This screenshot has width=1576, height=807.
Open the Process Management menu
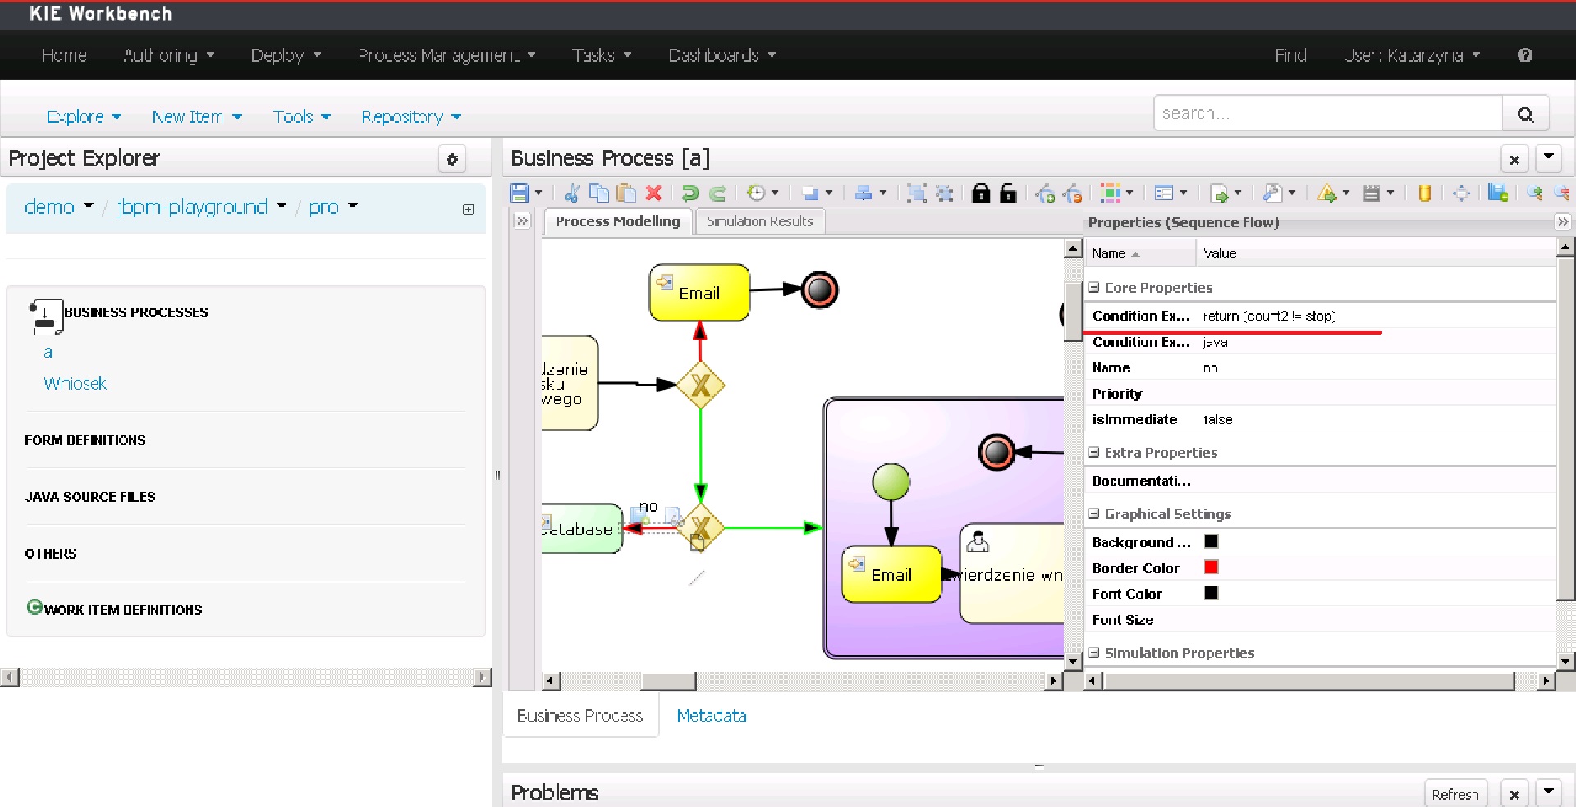(x=447, y=55)
